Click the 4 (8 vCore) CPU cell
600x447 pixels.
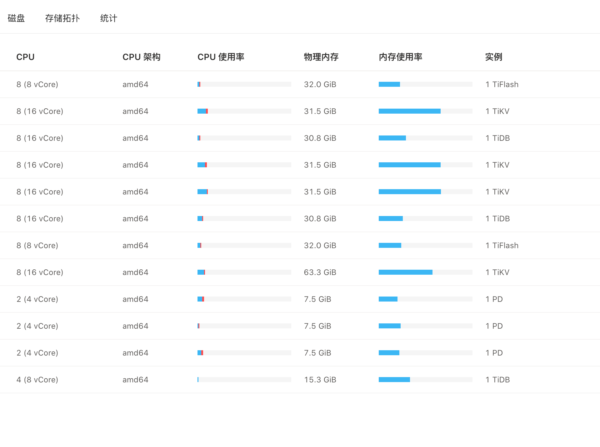(x=37, y=380)
